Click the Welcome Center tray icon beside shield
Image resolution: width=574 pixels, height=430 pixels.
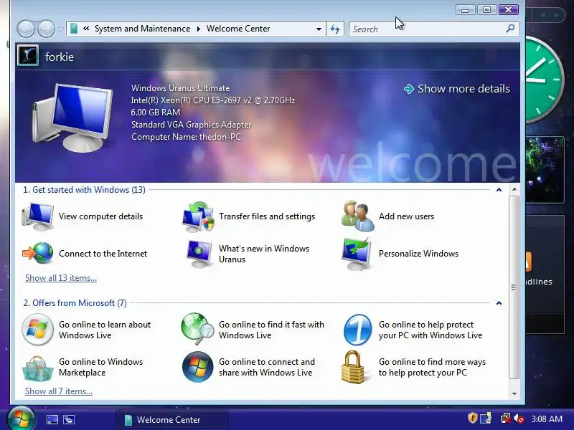pyautogui.click(x=486, y=419)
